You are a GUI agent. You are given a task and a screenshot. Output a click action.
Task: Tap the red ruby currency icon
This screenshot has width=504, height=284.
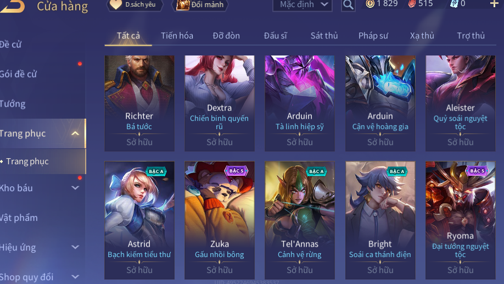412,4
